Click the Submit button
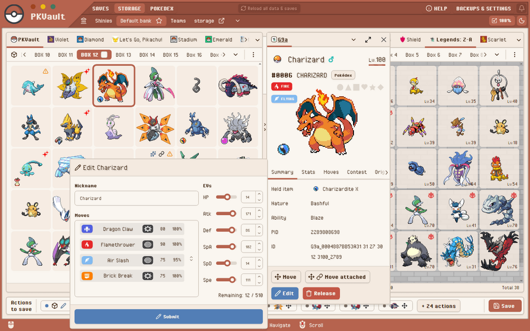 pos(169,317)
